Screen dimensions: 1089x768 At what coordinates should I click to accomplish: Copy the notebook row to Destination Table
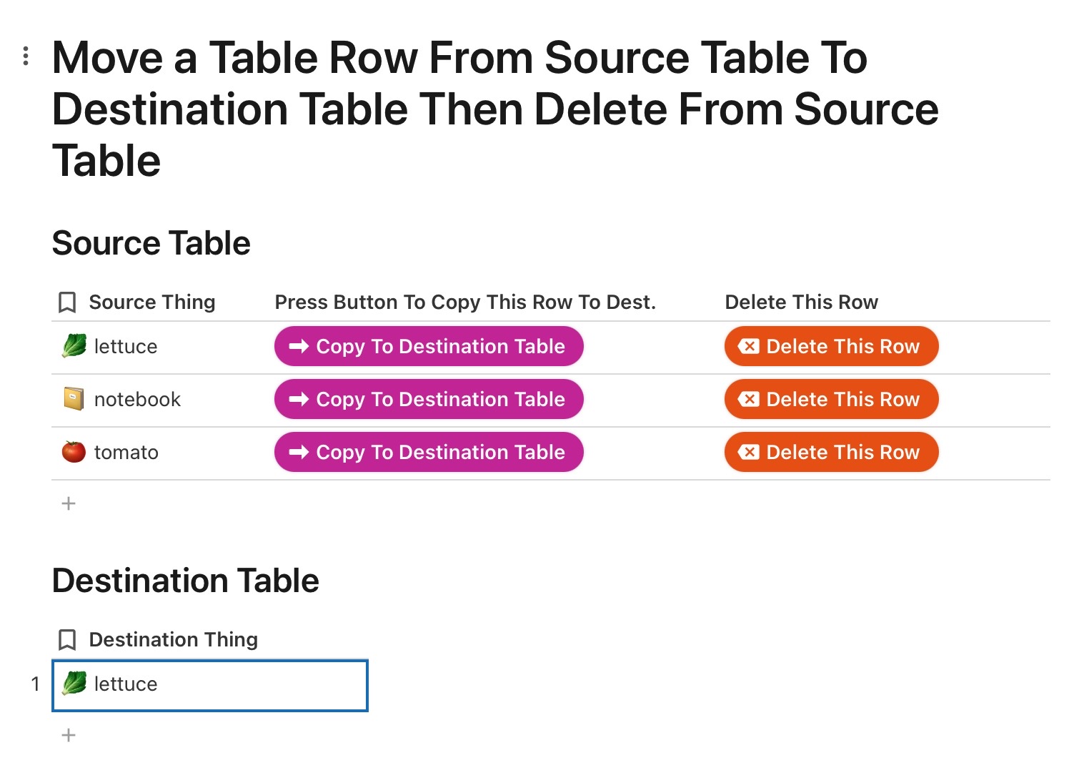pos(429,399)
